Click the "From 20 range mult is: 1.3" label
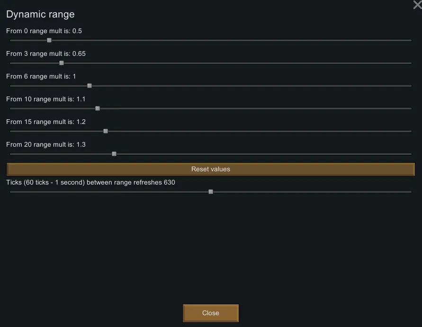The width and height of the screenshot is (422, 327). click(x=46, y=145)
